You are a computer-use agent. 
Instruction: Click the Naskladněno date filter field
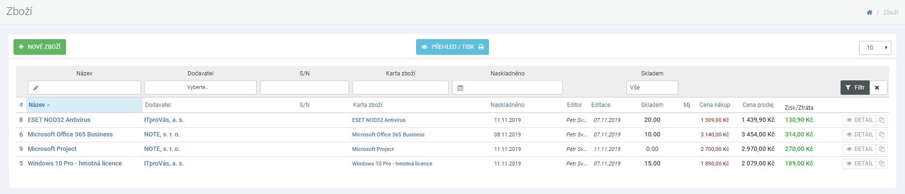507,88
